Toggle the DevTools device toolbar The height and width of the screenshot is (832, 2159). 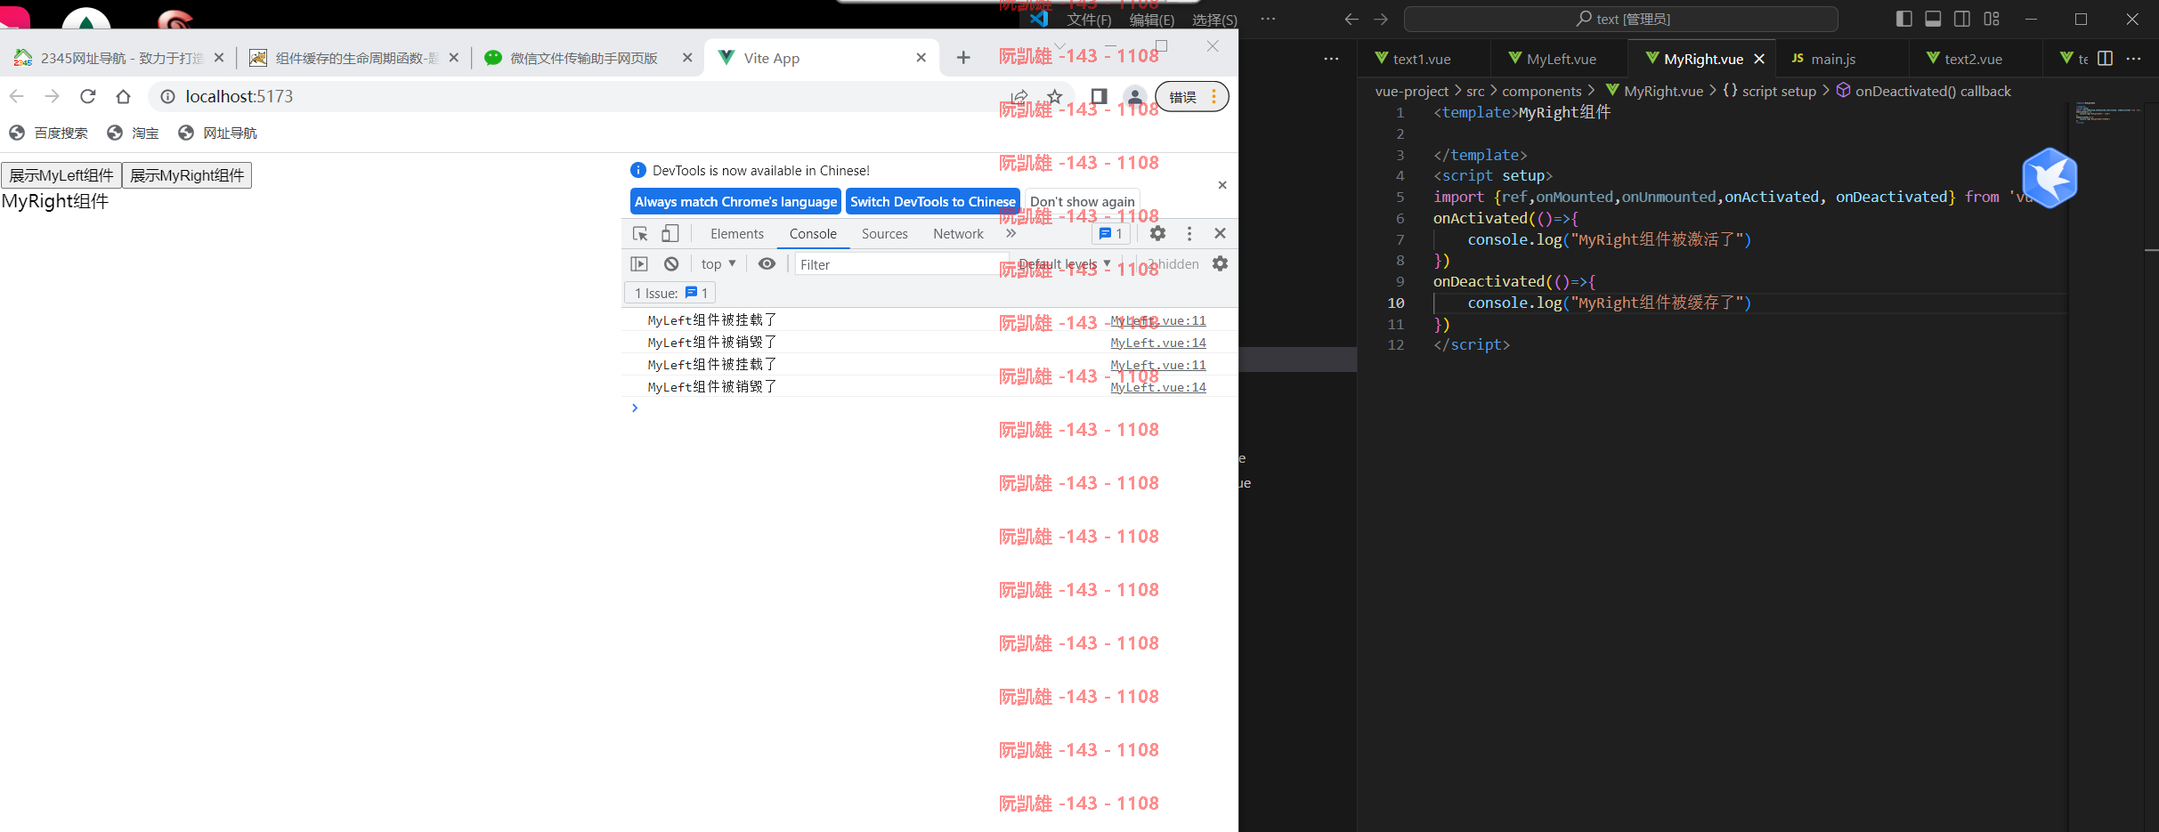(670, 233)
